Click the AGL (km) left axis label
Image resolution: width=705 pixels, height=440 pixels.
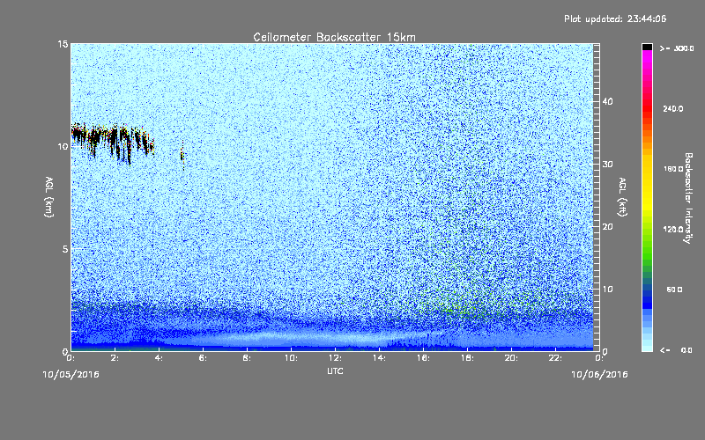[x=49, y=196]
